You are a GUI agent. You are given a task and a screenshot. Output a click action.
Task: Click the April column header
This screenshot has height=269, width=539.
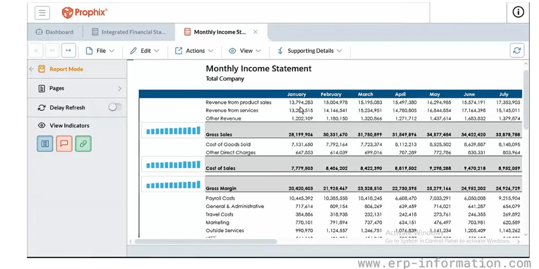click(400, 94)
